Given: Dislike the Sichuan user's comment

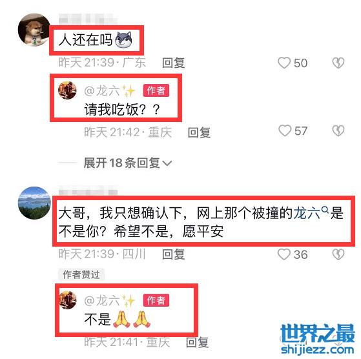Looking at the screenshot, I should [338, 254].
